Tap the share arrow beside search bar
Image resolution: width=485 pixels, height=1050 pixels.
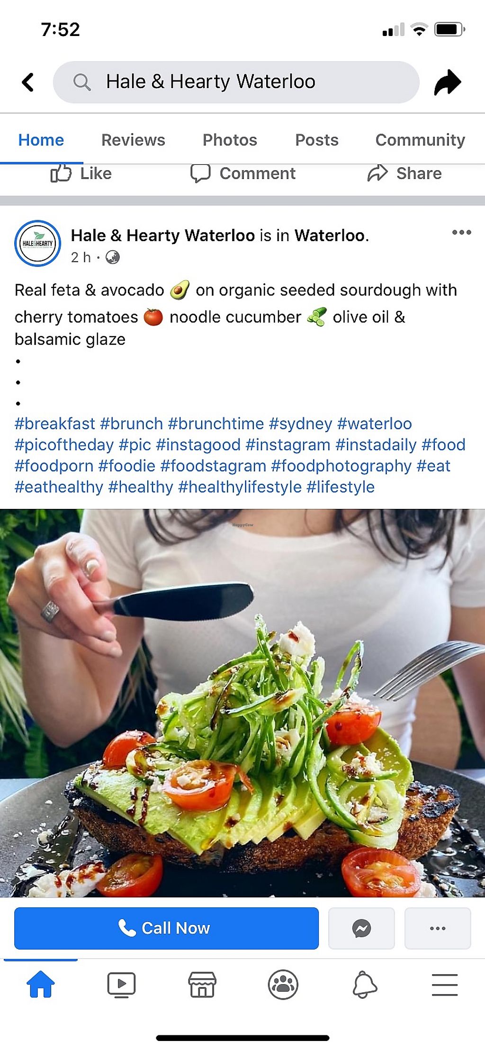click(448, 82)
